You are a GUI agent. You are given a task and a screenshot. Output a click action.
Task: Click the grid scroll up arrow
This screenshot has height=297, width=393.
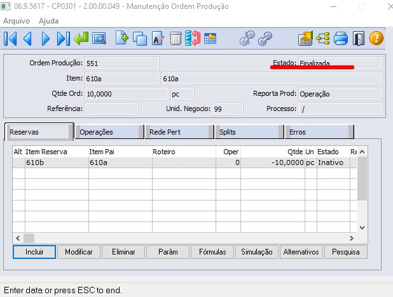(x=362, y=152)
